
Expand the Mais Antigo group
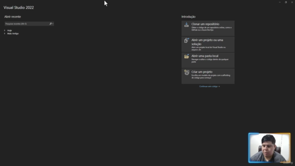click(5, 34)
